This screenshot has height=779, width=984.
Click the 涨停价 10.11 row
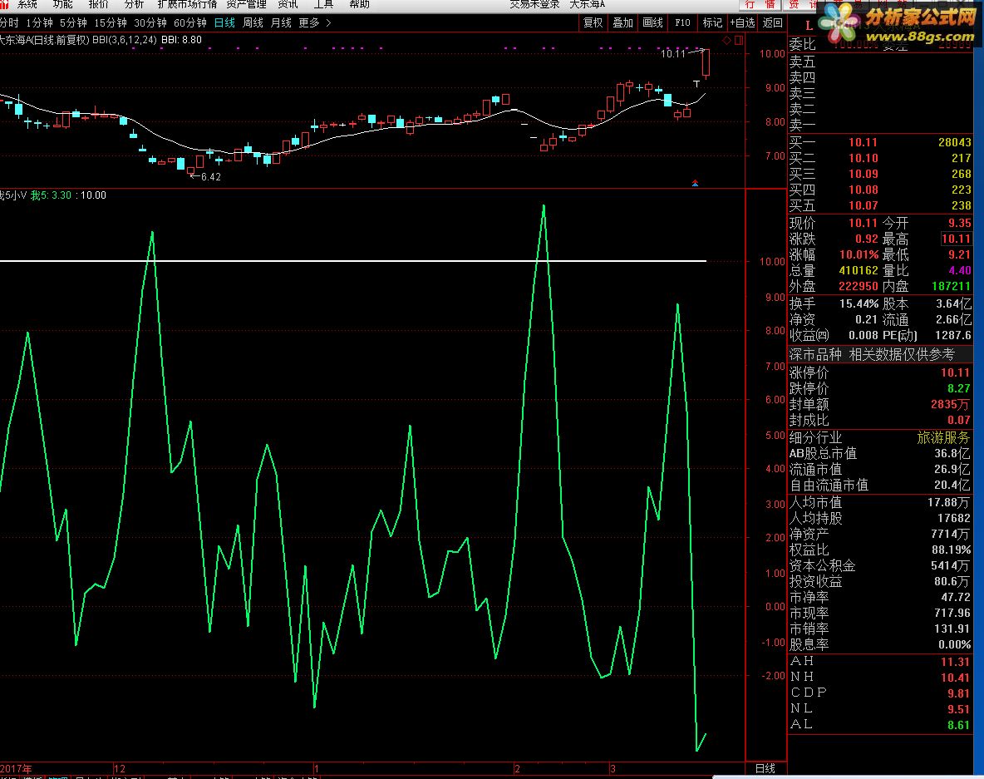880,372
